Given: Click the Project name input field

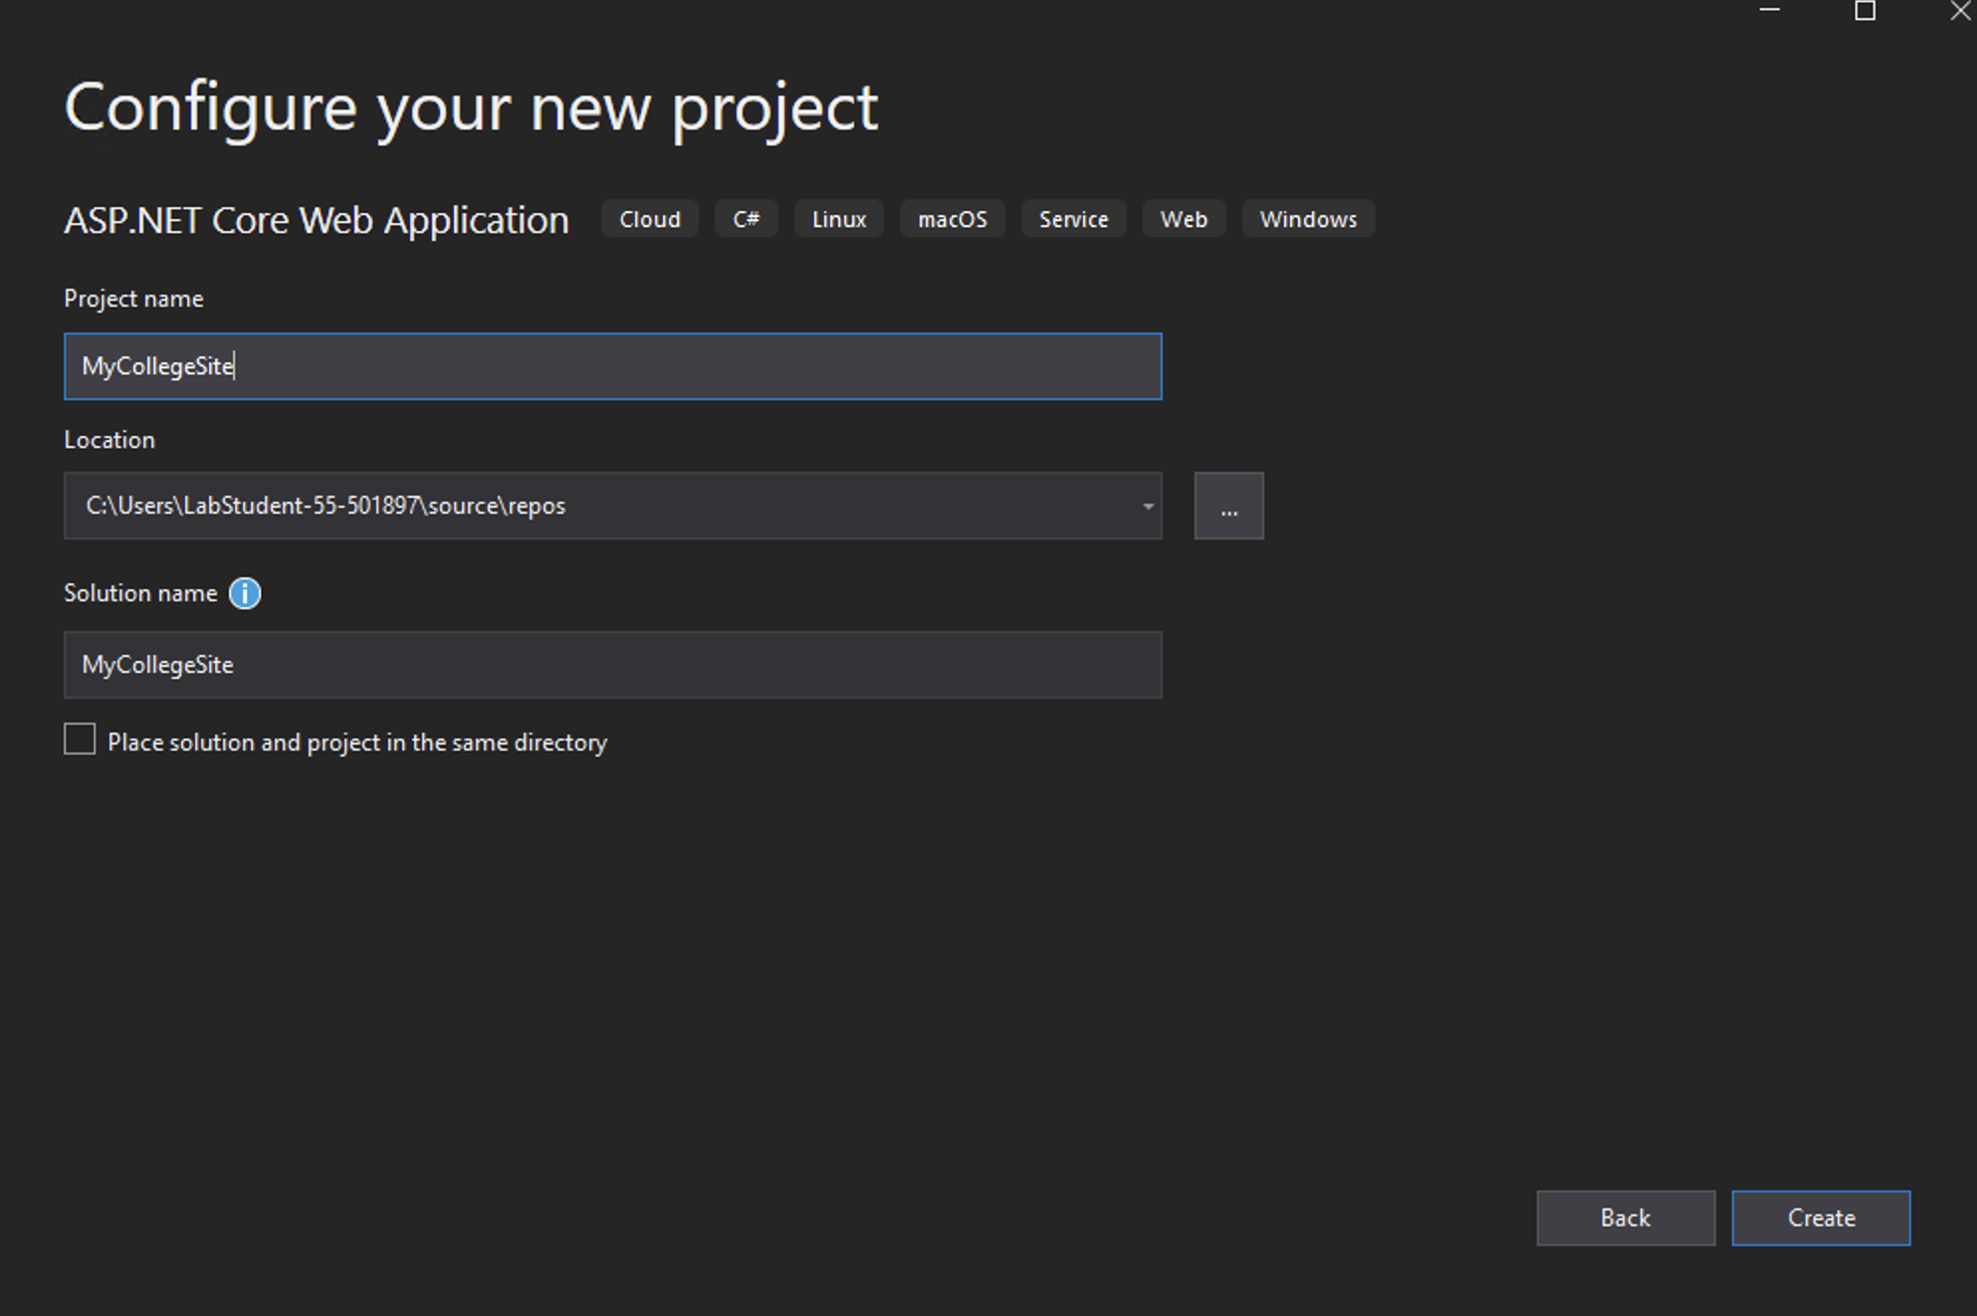Looking at the screenshot, I should click(612, 366).
